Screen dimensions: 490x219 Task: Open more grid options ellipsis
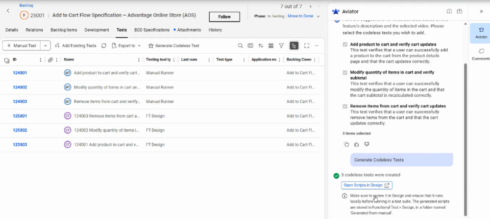(317, 46)
